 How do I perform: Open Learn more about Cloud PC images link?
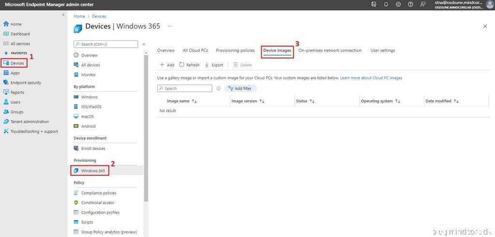tap(371, 78)
